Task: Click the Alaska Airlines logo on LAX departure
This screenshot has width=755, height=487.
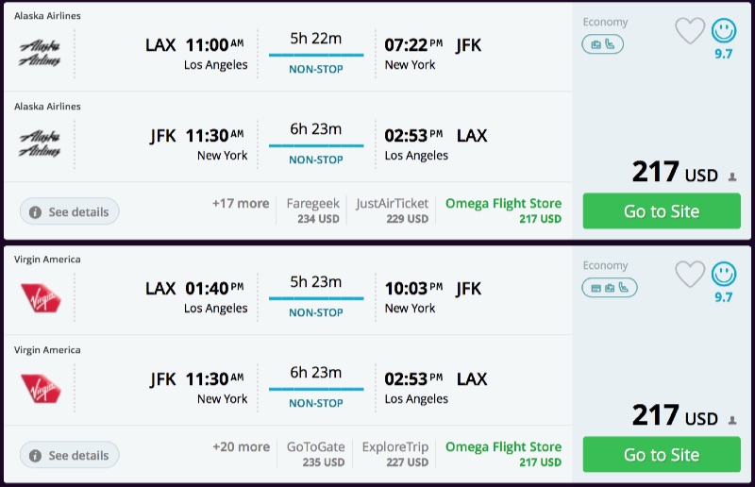Action: 40,54
